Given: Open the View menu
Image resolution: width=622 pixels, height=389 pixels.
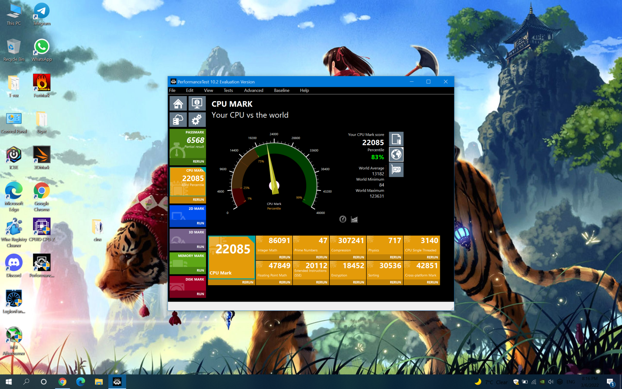Looking at the screenshot, I should tap(208, 90).
